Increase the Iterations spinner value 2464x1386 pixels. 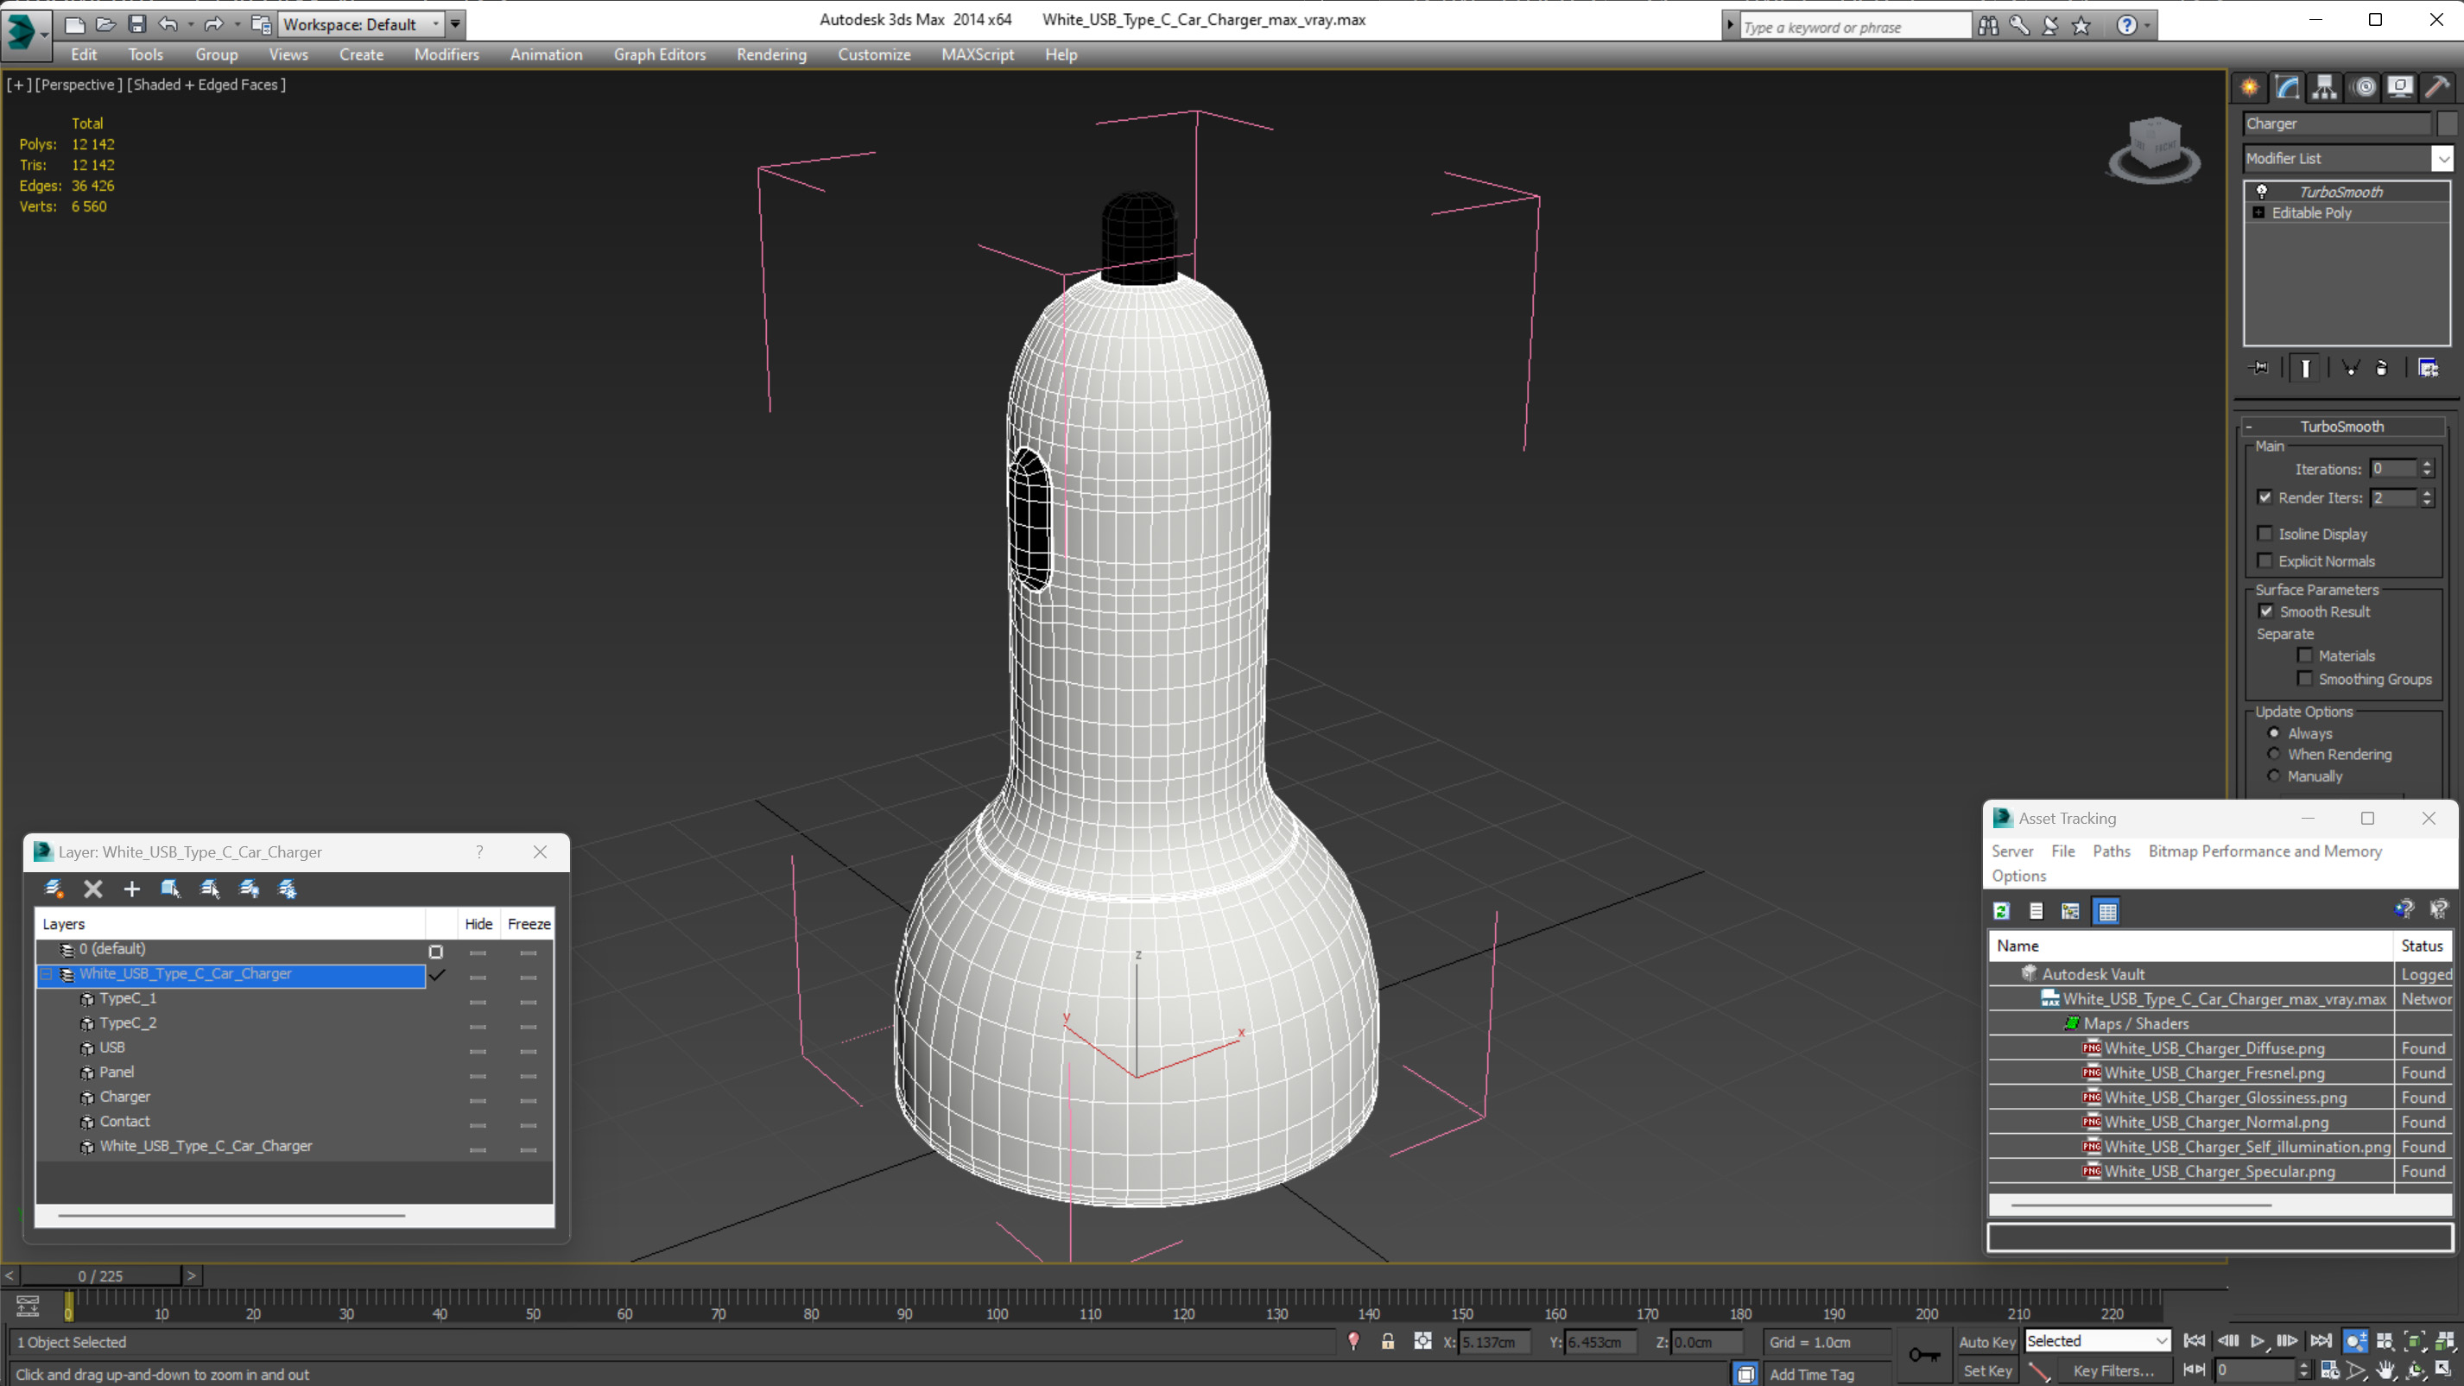click(x=2427, y=464)
